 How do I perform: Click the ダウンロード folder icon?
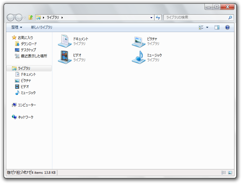click(x=17, y=44)
